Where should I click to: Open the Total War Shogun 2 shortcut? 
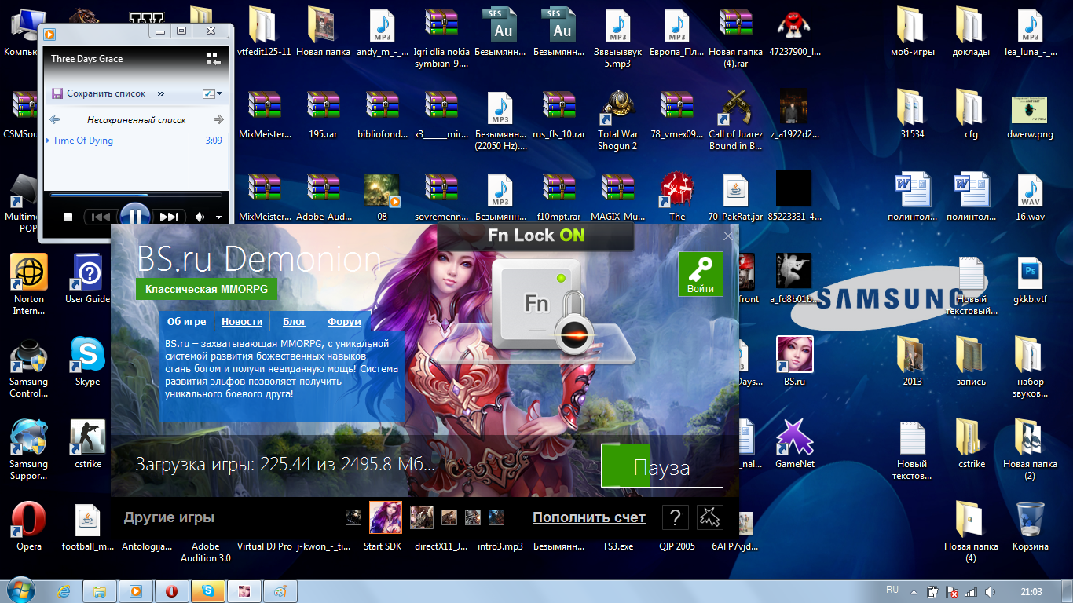coord(617,120)
